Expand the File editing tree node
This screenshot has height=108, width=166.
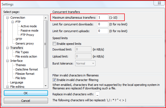point(8,87)
